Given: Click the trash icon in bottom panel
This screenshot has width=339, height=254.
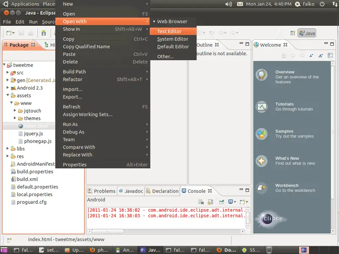Looking at the screenshot, I should [269, 250].
